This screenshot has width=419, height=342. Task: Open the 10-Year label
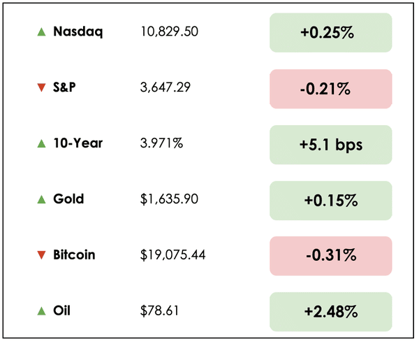click(78, 143)
